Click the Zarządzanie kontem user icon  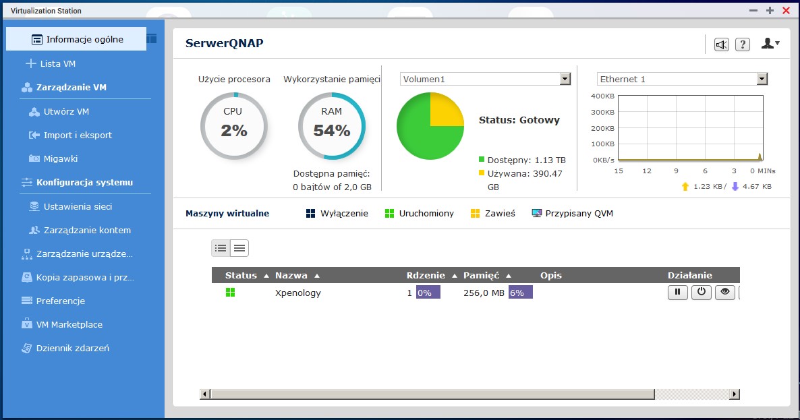[34, 230]
